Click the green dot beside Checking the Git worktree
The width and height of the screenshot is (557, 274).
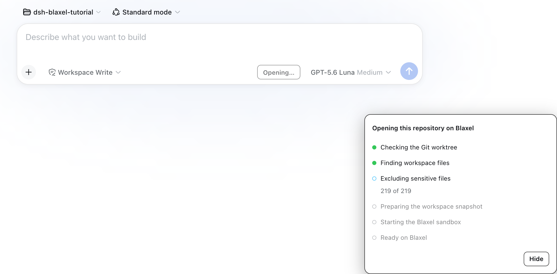(374, 147)
